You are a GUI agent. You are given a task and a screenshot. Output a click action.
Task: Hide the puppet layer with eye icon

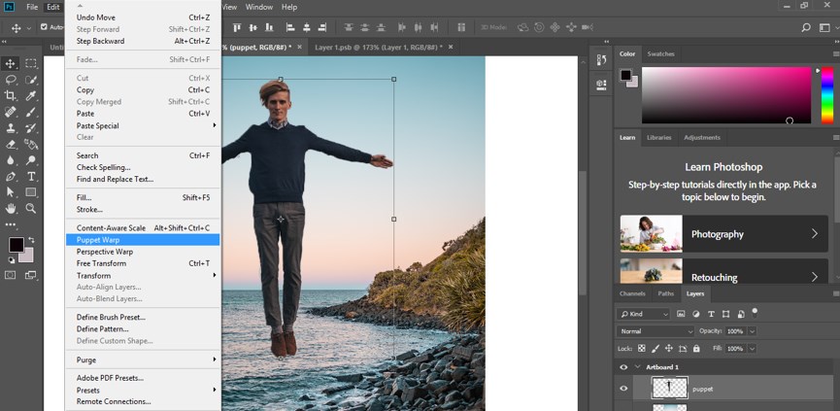click(x=623, y=389)
